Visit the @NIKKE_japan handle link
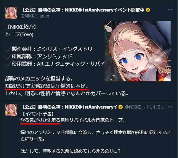178x158 pixels. coord(35,16)
